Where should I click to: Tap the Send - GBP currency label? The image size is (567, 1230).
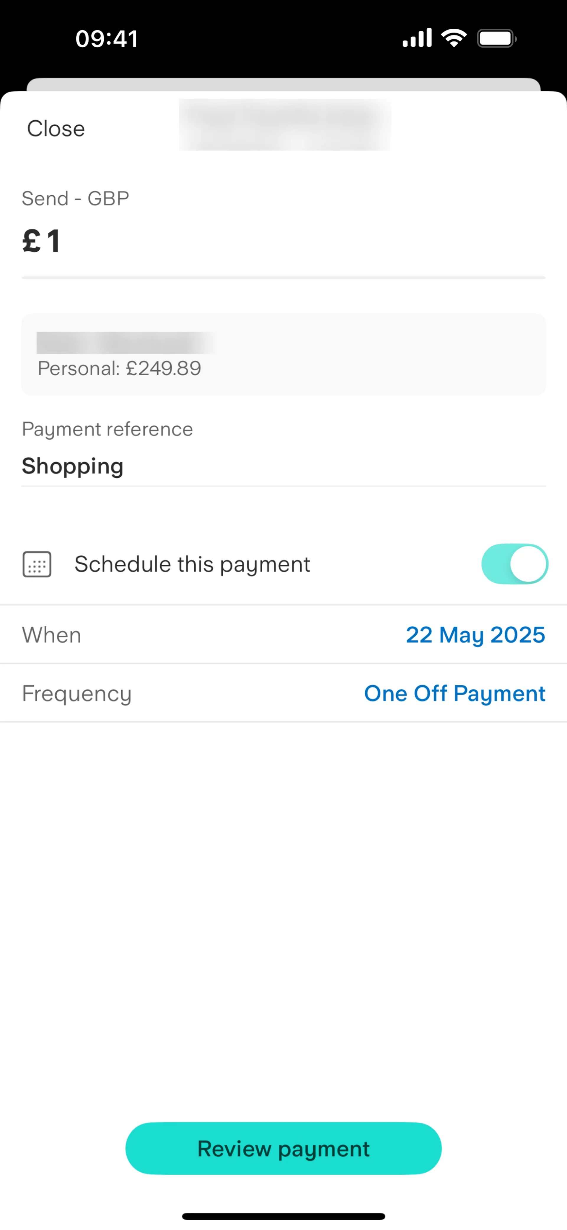coord(75,198)
